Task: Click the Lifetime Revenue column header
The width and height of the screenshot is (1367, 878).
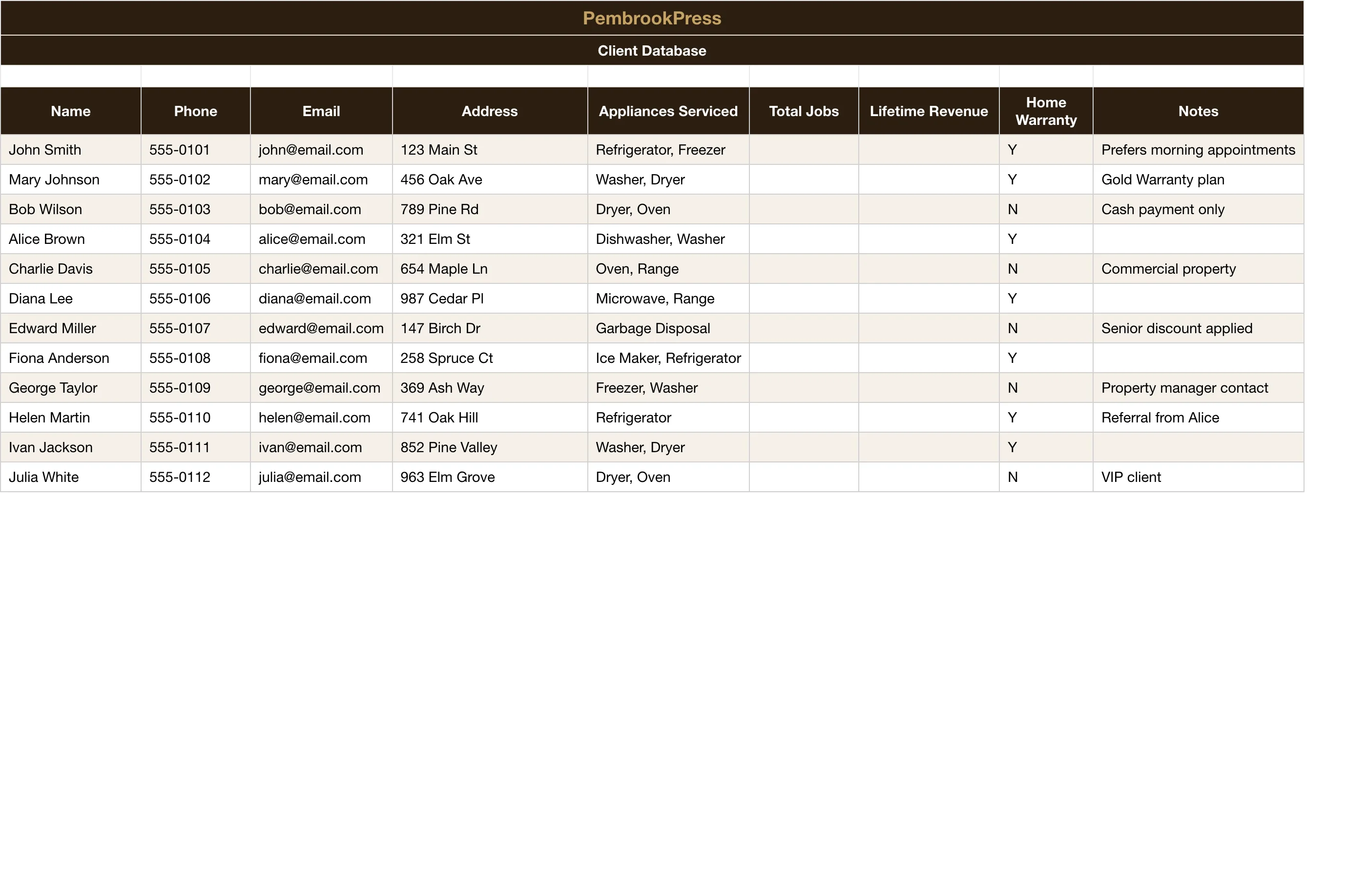Action: [929, 111]
